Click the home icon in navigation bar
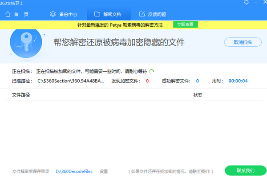267x178 pixels. pos(8,14)
